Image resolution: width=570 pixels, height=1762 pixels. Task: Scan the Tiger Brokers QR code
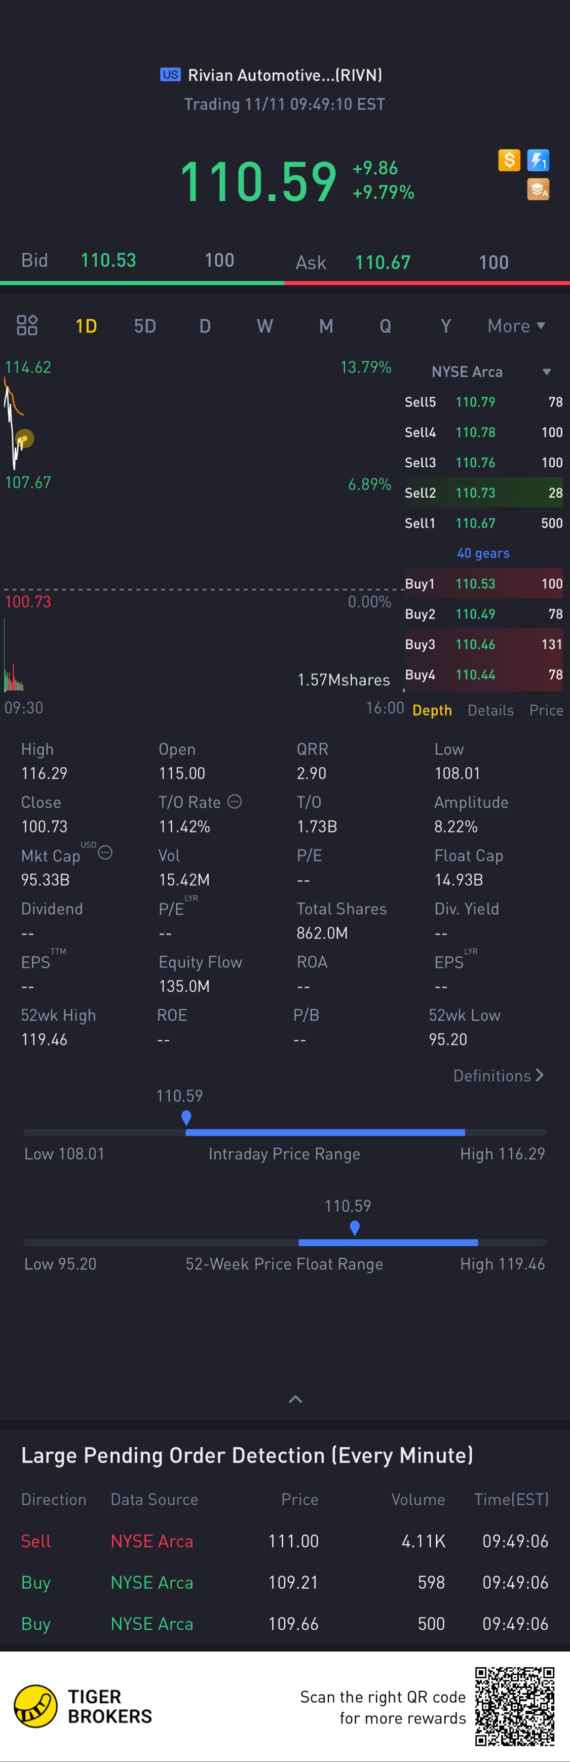point(515,1706)
